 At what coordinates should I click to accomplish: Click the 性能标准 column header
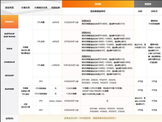[55, 8]
